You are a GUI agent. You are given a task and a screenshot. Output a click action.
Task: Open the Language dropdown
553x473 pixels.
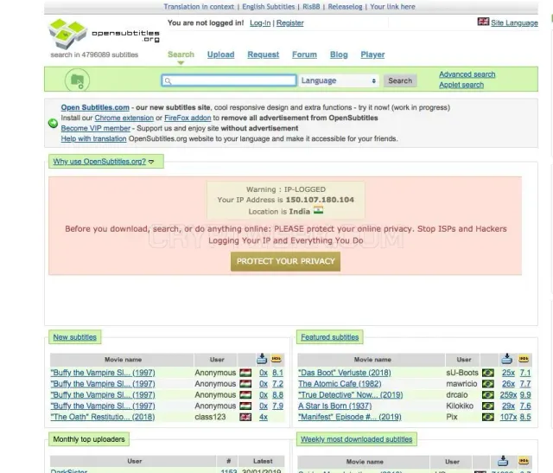339,80
